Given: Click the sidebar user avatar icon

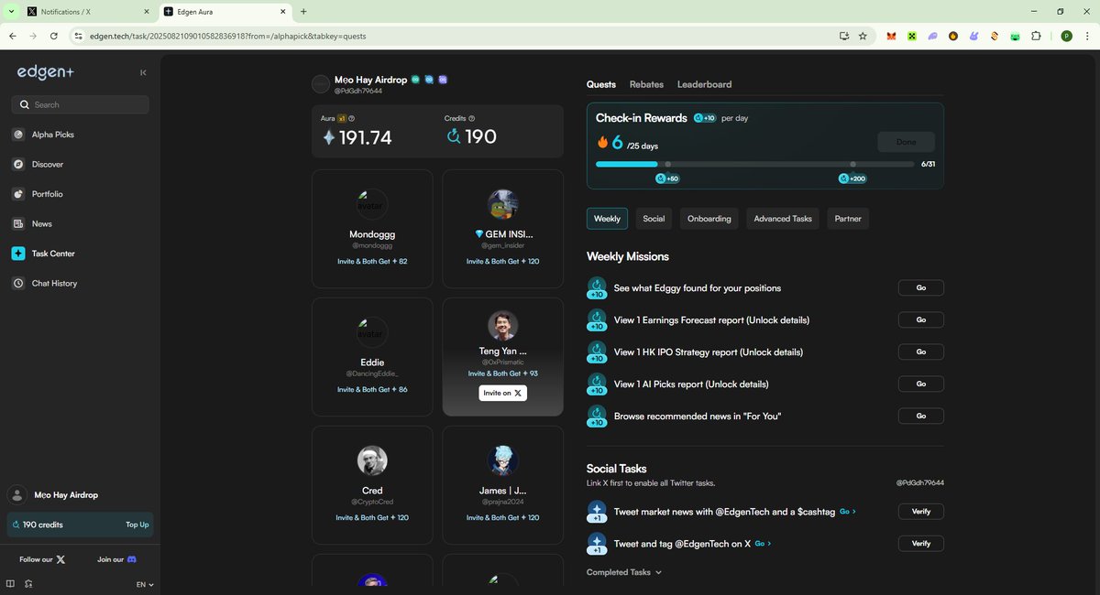Looking at the screenshot, I should point(16,495).
